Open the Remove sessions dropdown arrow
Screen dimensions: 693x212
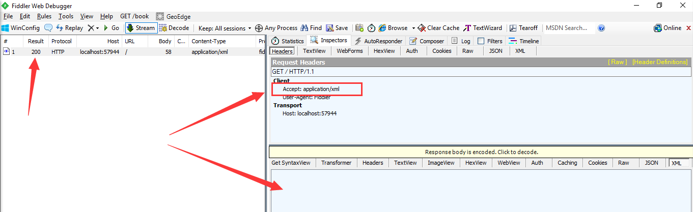click(97, 28)
